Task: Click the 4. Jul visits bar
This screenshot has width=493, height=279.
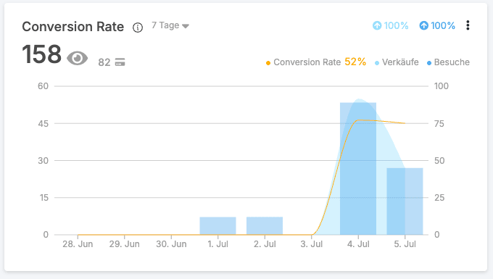Action: pos(358,168)
